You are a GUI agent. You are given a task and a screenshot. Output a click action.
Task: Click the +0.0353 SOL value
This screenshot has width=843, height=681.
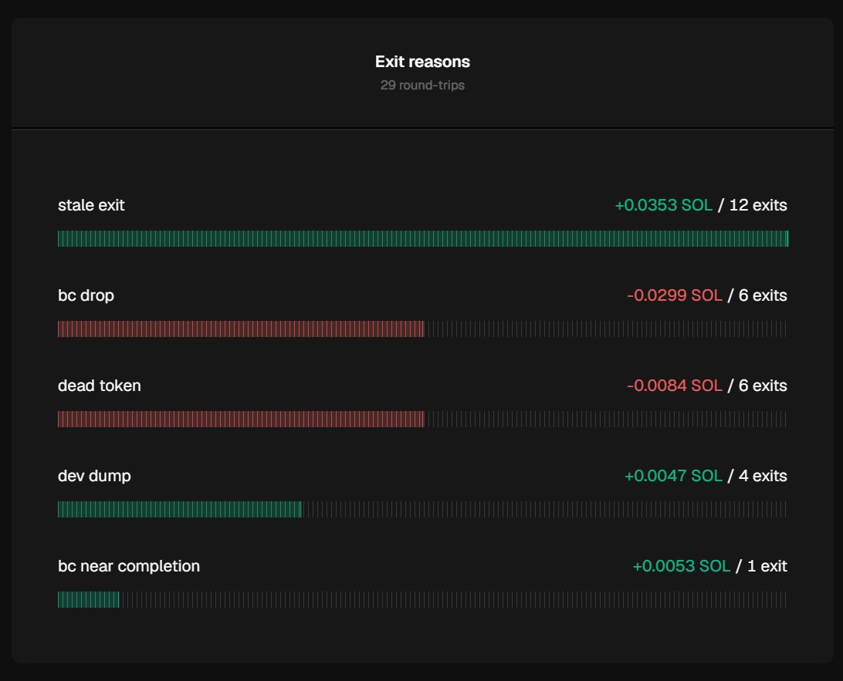point(663,205)
